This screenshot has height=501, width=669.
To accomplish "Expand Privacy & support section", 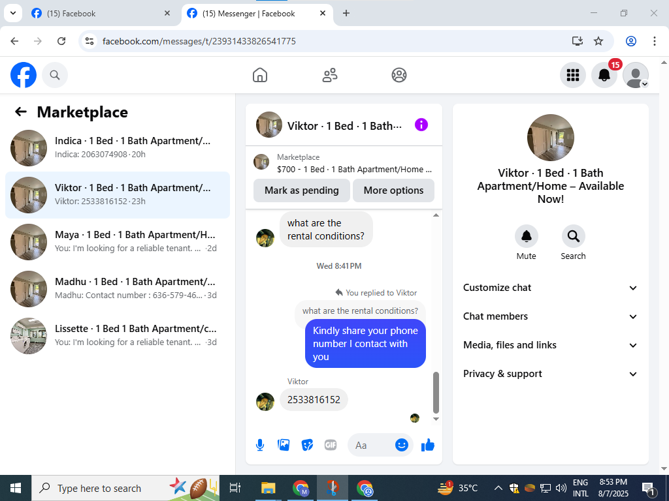I will point(550,374).
